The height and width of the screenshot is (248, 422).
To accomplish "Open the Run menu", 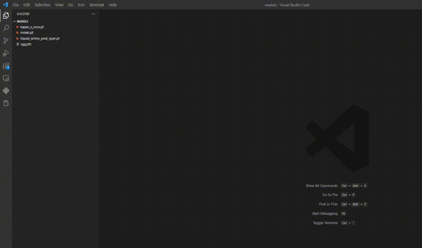I will 81,5.
